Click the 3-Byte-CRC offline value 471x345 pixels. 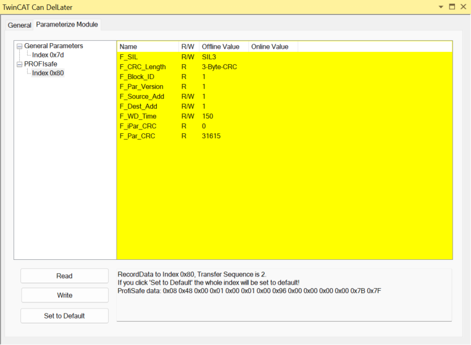point(219,67)
